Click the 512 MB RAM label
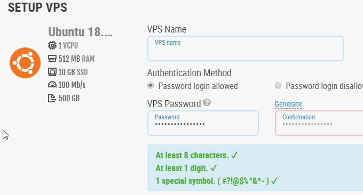 (x=76, y=59)
